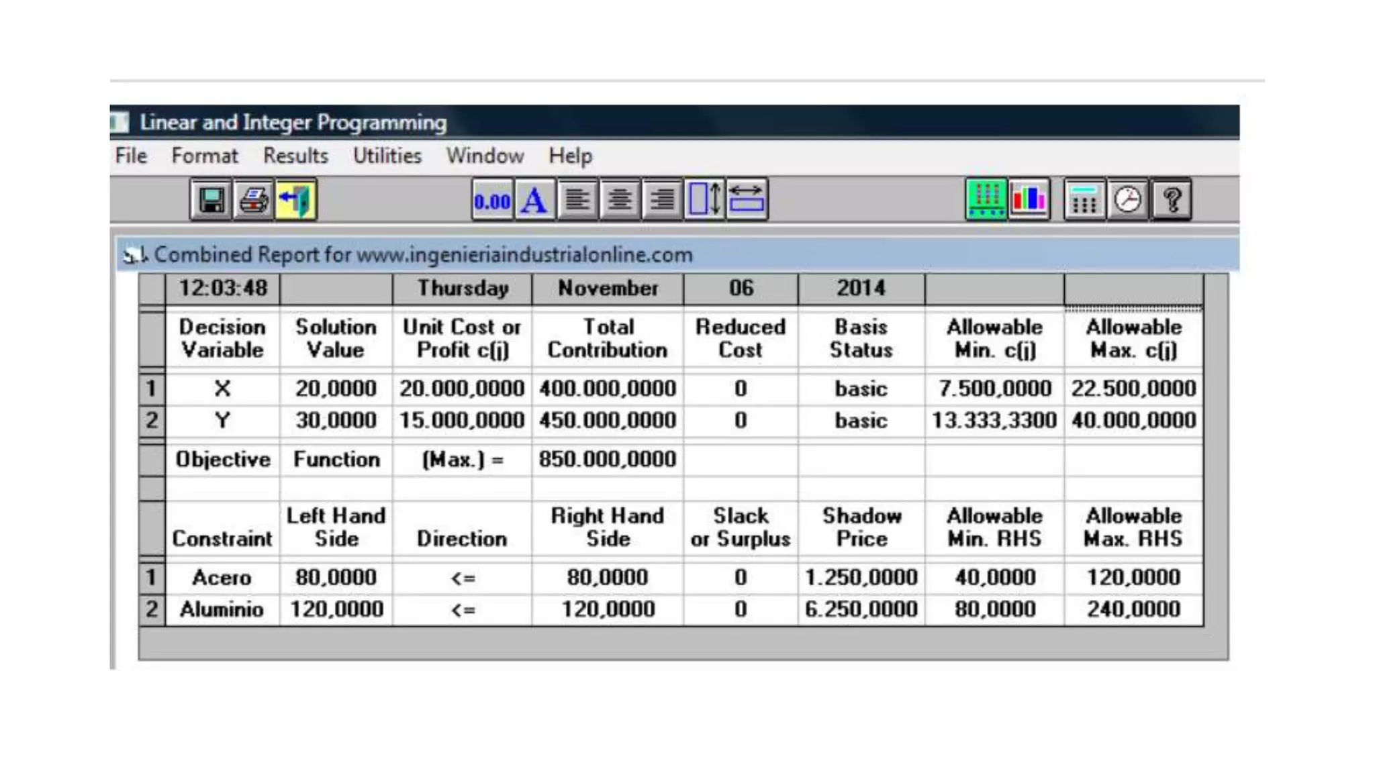
Task: Align cell text to the left
Action: coord(577,200)
